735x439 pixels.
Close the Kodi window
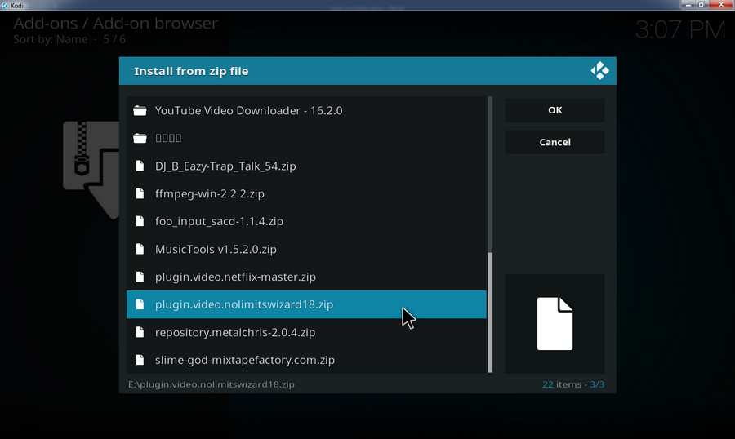[x=721, y=4]
